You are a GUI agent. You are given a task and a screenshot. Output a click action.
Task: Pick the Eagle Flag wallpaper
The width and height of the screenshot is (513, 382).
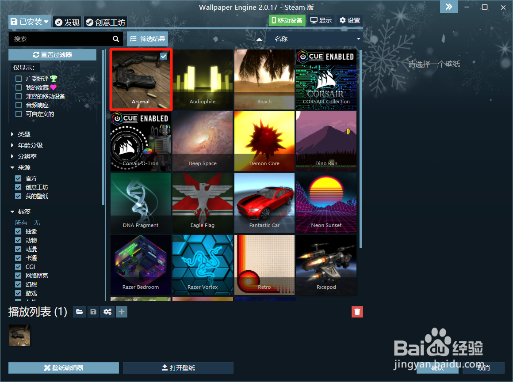point(203,203)
